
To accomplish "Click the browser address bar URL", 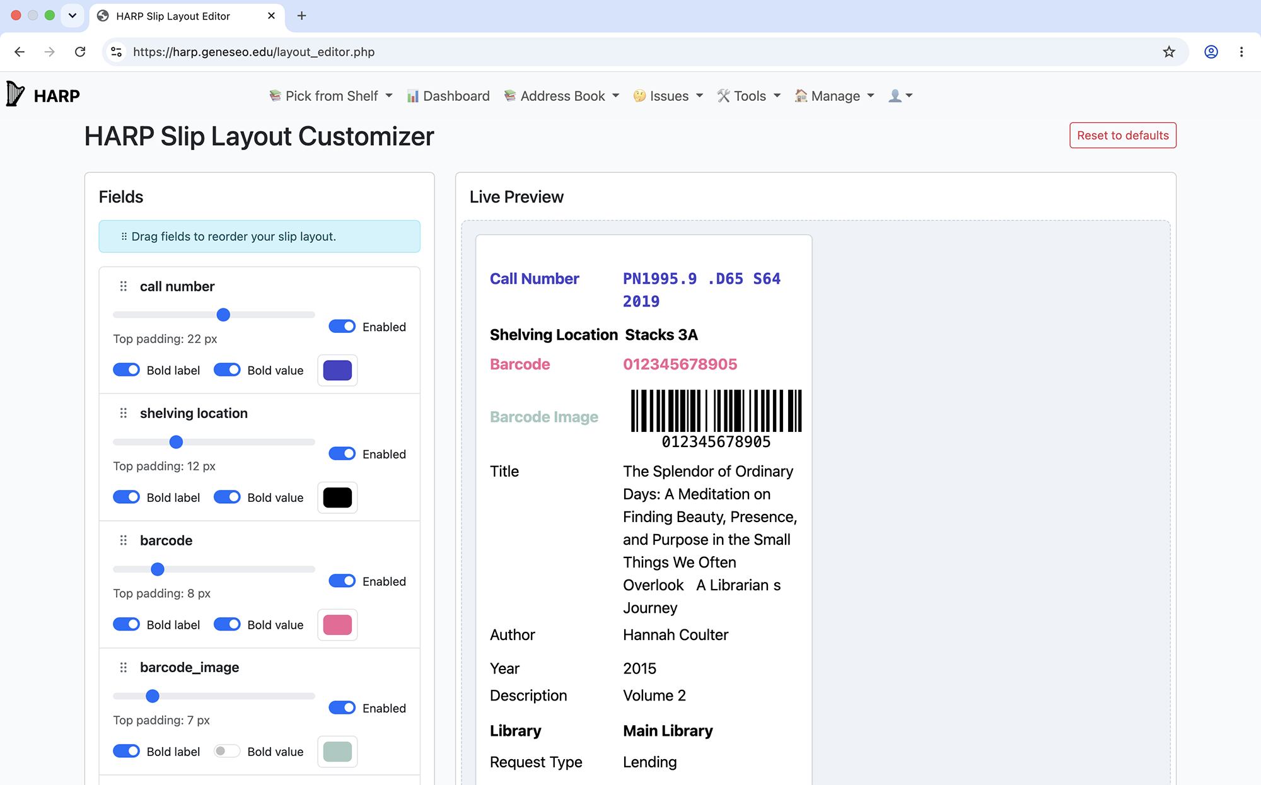I will click(x=253, y=52).
